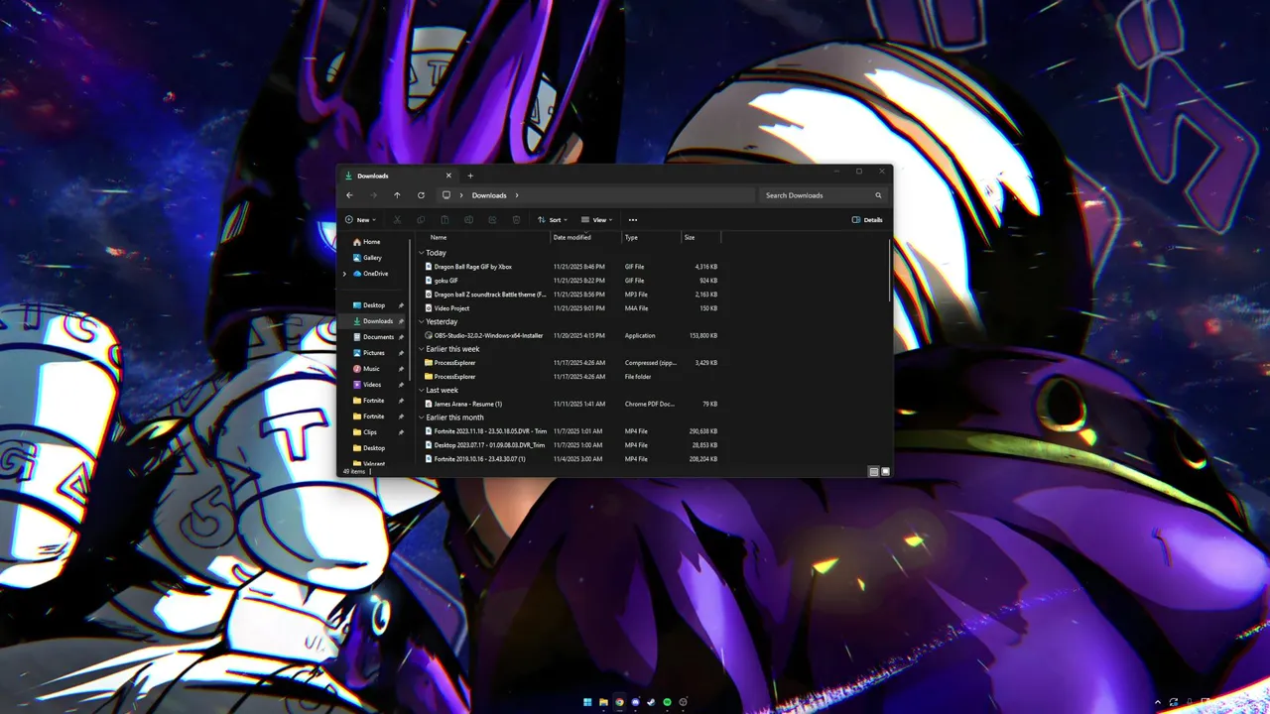
Task: Click the Delete trash icon
Action: (x=516, y=220)
